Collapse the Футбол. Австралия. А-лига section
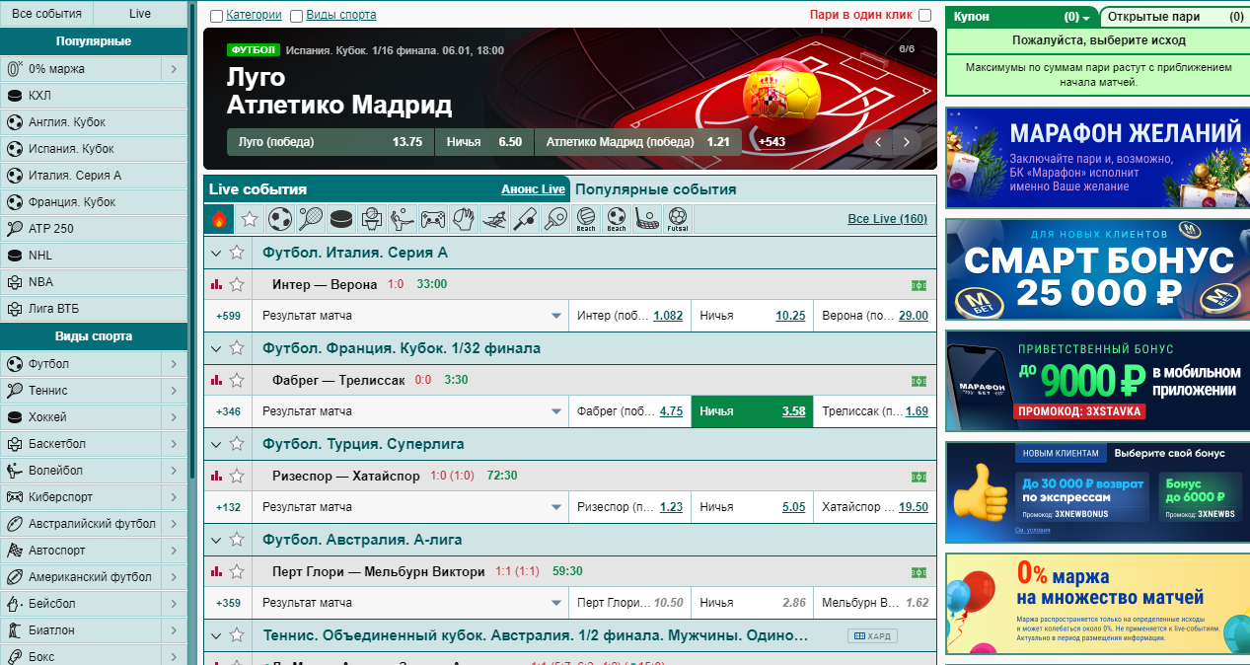The width and height of the screenshot is (1250, 665). pyautogui.click(x=216, y=540)
